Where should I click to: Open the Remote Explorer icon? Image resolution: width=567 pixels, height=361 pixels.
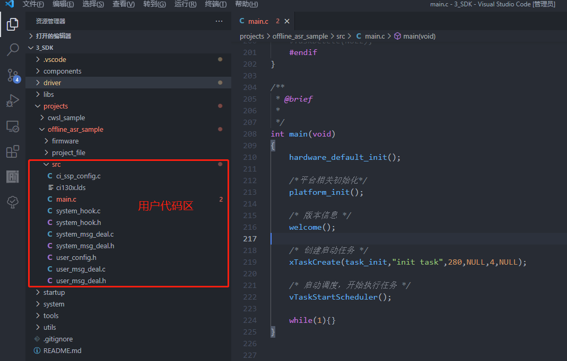tap(12, 126)
